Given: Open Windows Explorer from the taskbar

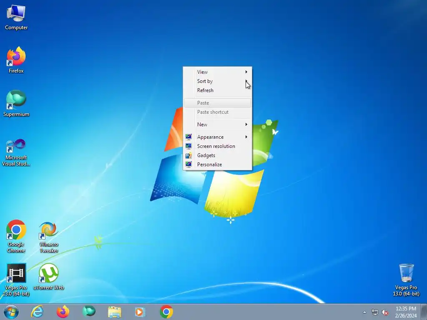Looking at the screenshot, I should [x=115, y=312].
